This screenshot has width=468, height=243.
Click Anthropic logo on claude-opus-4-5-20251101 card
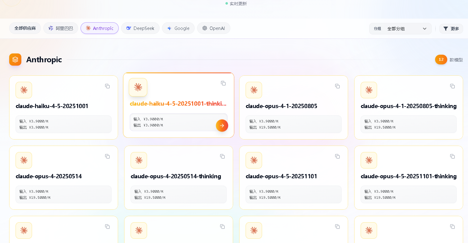point(254,160)
